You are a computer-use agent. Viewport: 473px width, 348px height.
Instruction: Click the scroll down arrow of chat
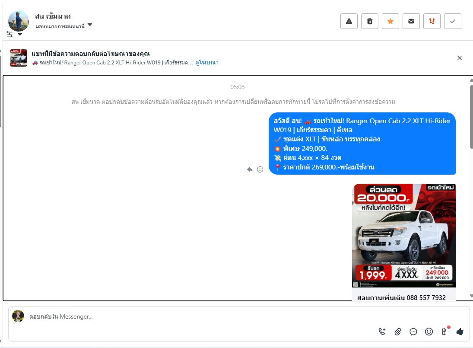(471, 296)
